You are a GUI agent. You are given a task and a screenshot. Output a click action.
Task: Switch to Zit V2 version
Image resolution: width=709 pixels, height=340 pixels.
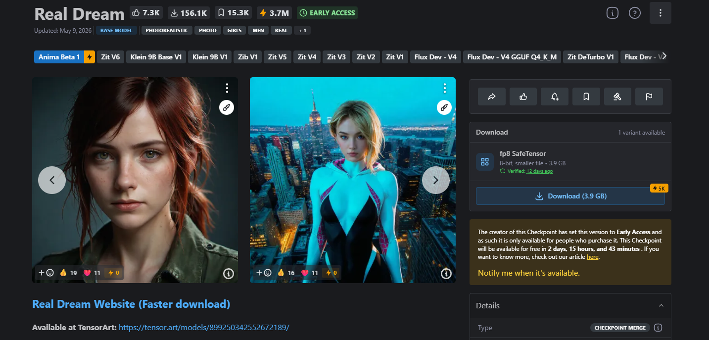[366, 57]
